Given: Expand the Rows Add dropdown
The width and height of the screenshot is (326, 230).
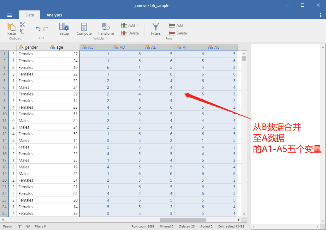Looking at the screenshot, I should (x=178, y=25).
